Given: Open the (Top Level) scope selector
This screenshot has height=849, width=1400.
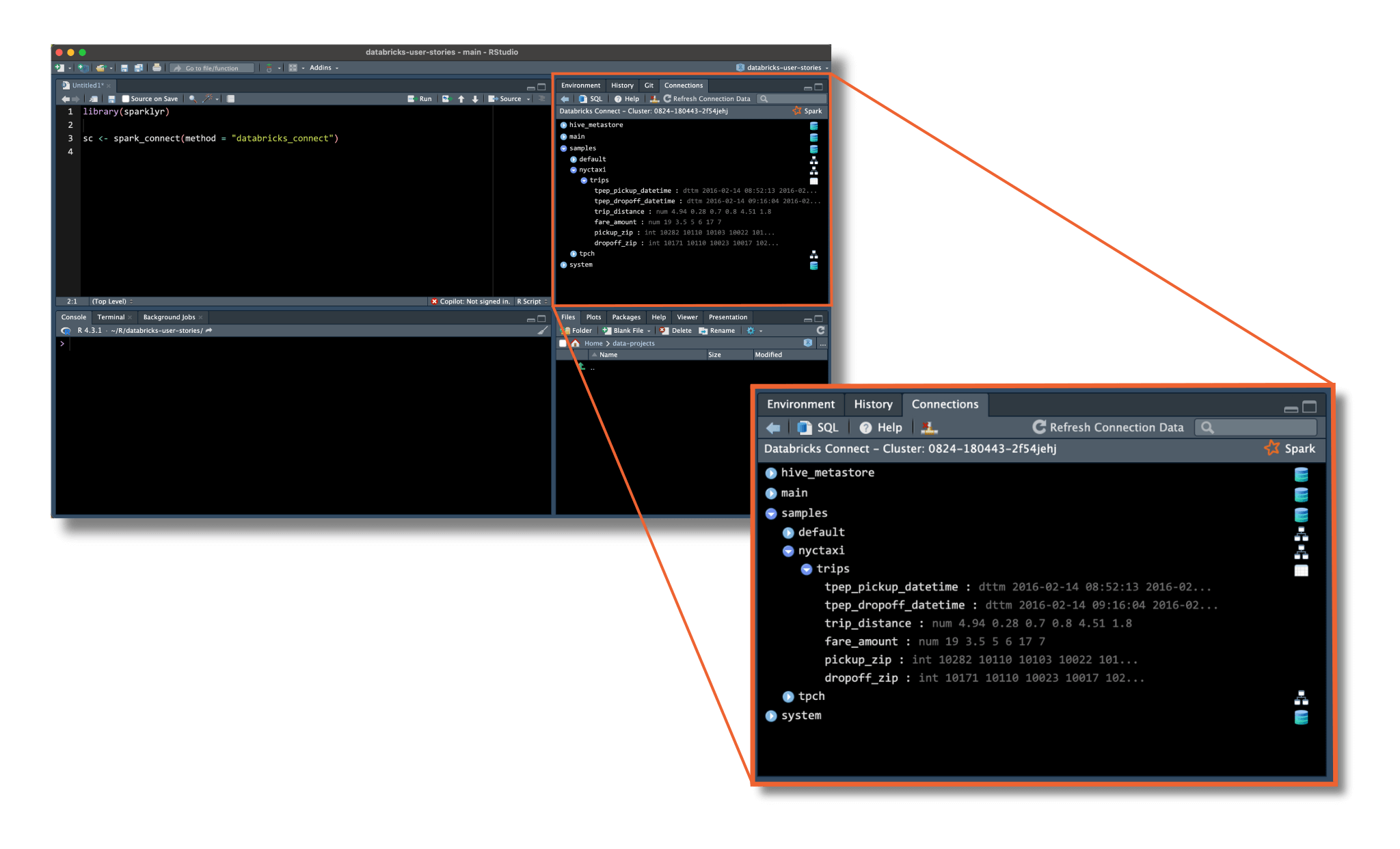Looking at the screenshot, I should click(112, 301).
